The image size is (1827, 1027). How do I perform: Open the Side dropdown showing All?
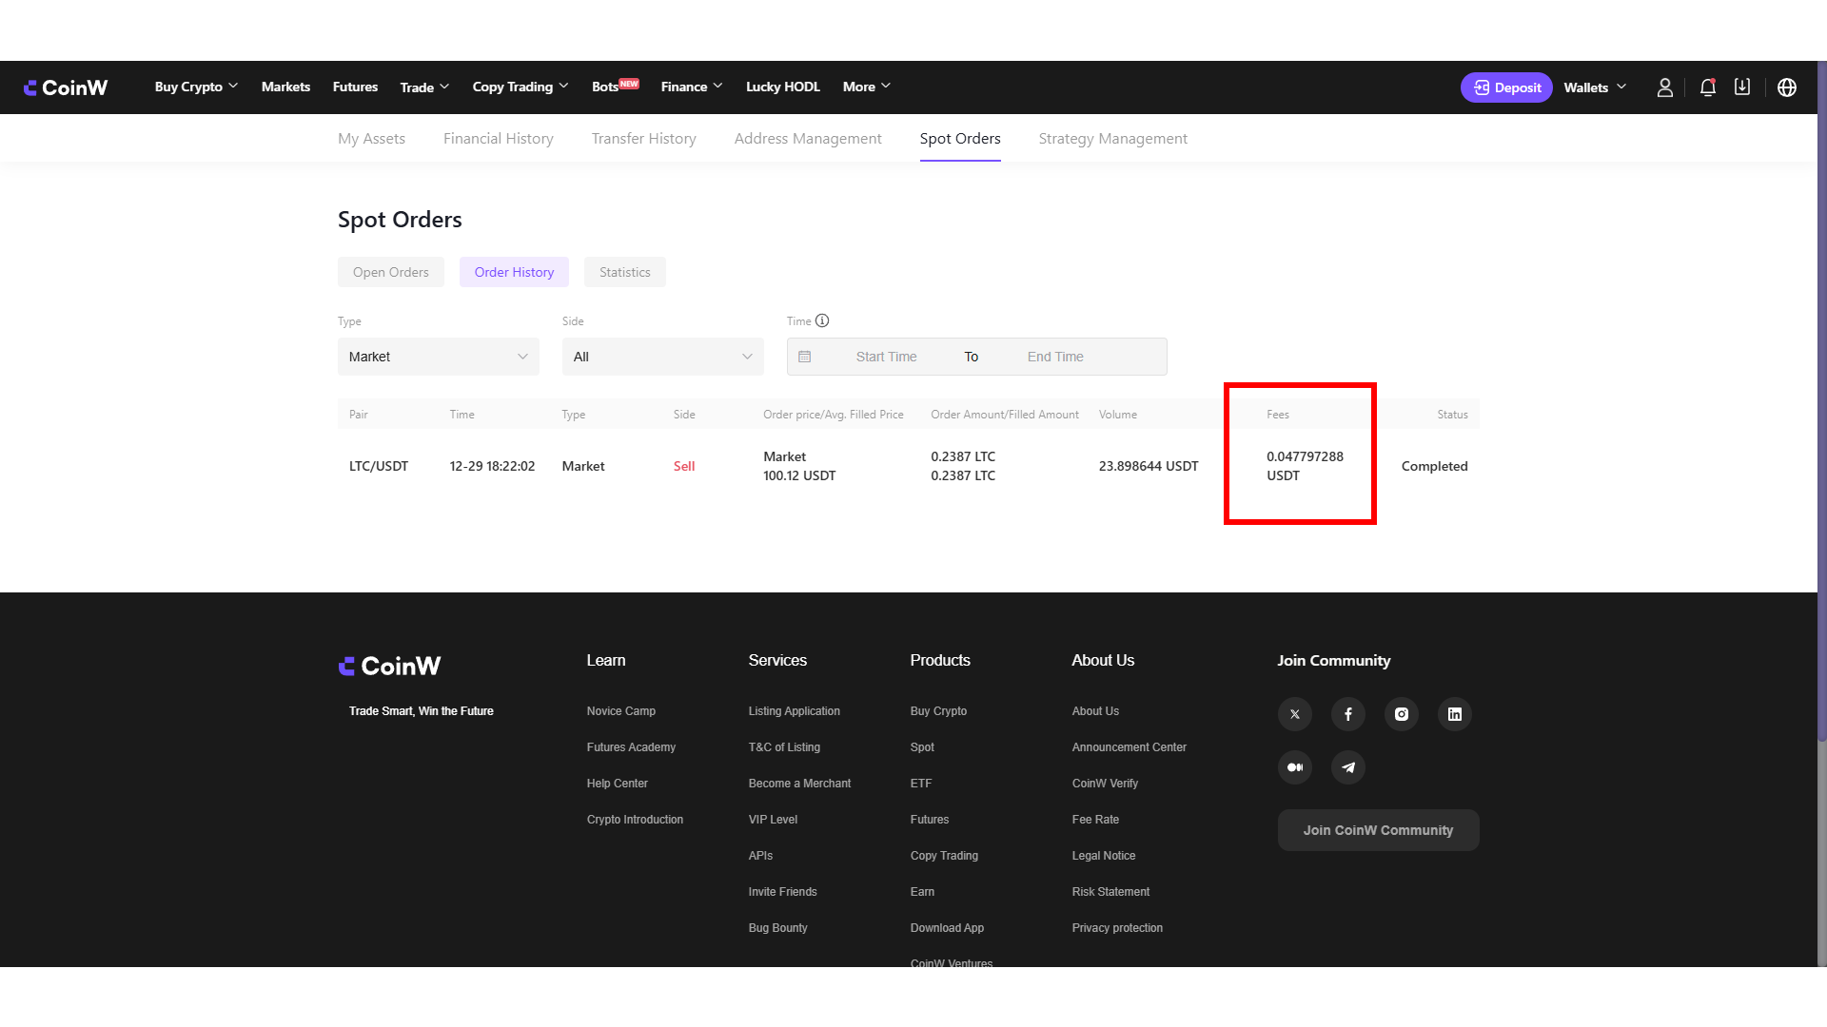663,357
